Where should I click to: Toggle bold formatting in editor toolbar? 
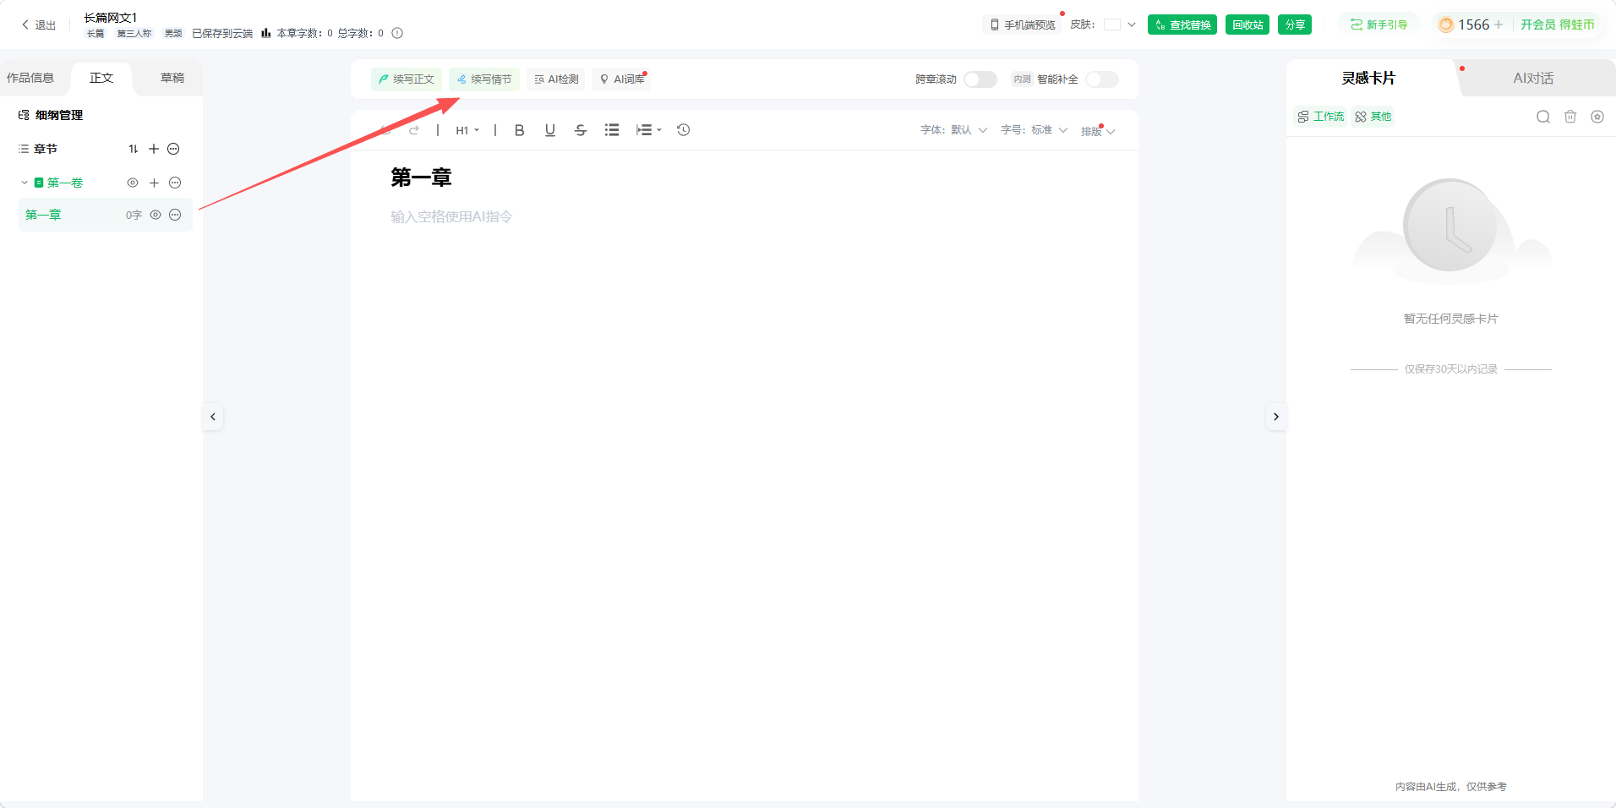coord(519,130)
